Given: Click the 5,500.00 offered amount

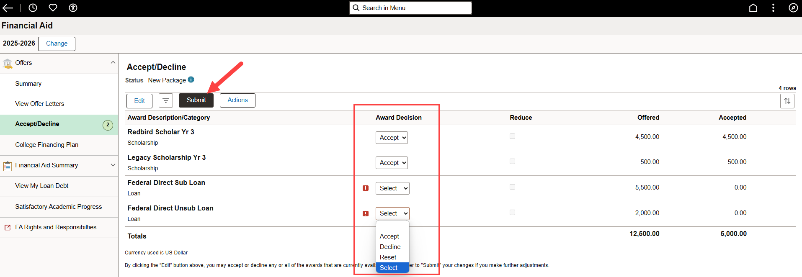Looking at the screenshot, I should [x=647, y=187].
